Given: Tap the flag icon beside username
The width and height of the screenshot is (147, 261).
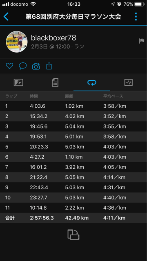Looking at the screenshot, I should [142, 41].
